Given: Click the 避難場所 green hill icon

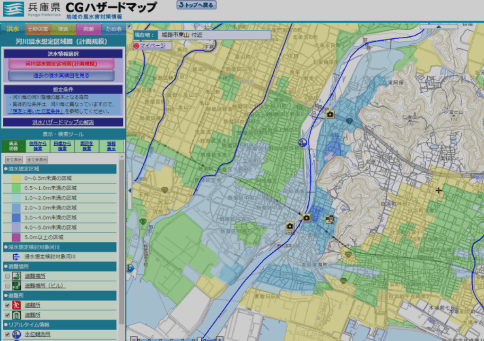Looking at the screenshot, I should point(16,276).
